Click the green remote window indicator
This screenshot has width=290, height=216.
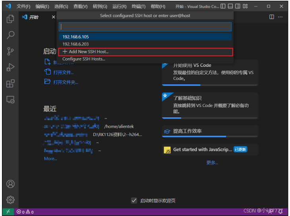click(8, 212)
